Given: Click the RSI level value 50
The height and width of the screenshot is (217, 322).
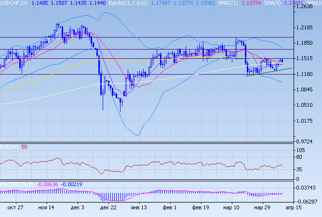Looking at the screenshot, I should 24,147.
